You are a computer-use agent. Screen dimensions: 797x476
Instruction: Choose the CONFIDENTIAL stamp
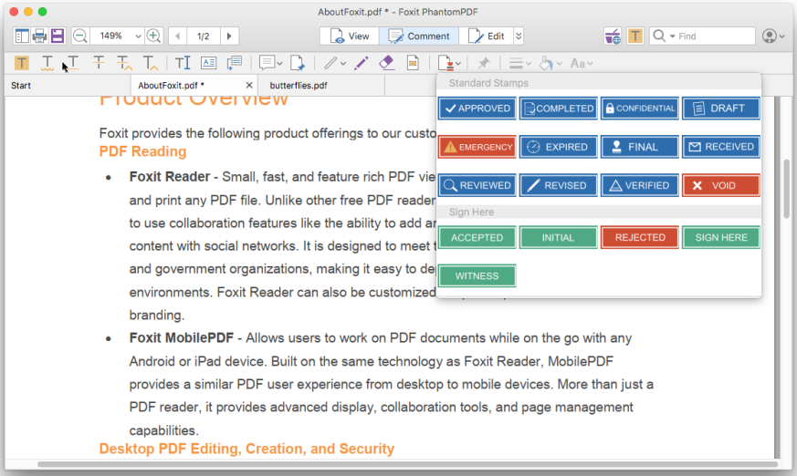[x=640, y=109]
